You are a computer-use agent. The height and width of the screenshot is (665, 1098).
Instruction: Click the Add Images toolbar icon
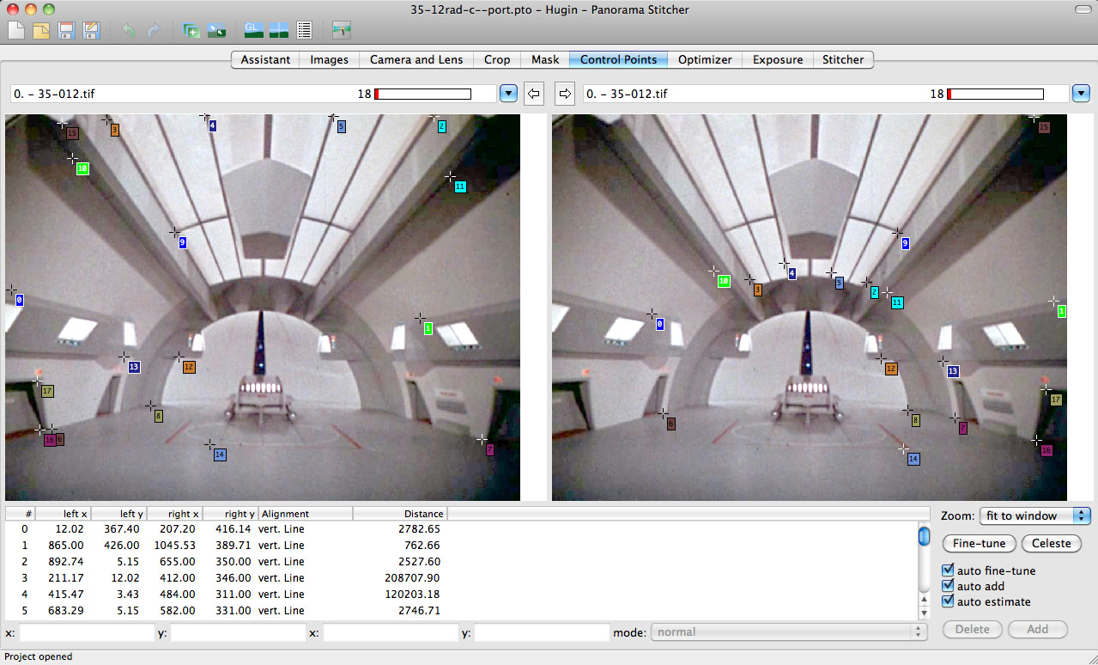point(191,31)
